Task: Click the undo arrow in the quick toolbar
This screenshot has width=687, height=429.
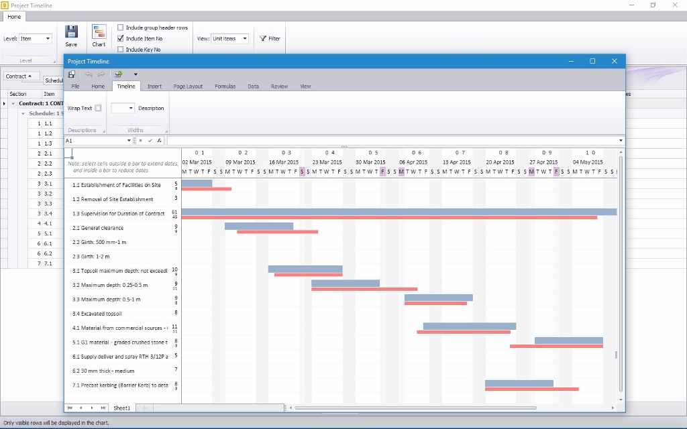Action: [x=88, y=74]
